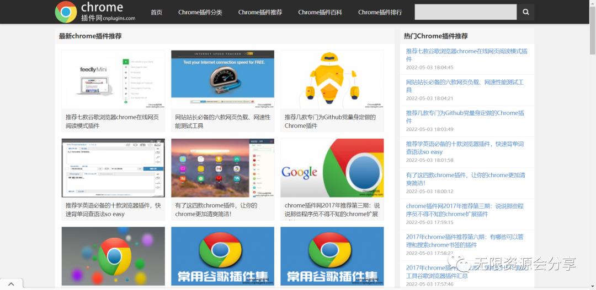This screenshot has width=596, height=290.
Task: Open sidebar link 网站站长必备的六款网页负载
Action: pyautogui.click(x=465, y=86)
